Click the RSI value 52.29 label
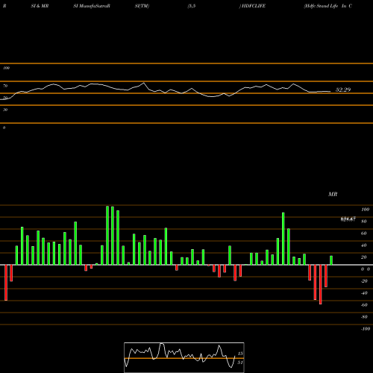The height and width of the screenshot is (373, 373). click(x=343, y=90)
